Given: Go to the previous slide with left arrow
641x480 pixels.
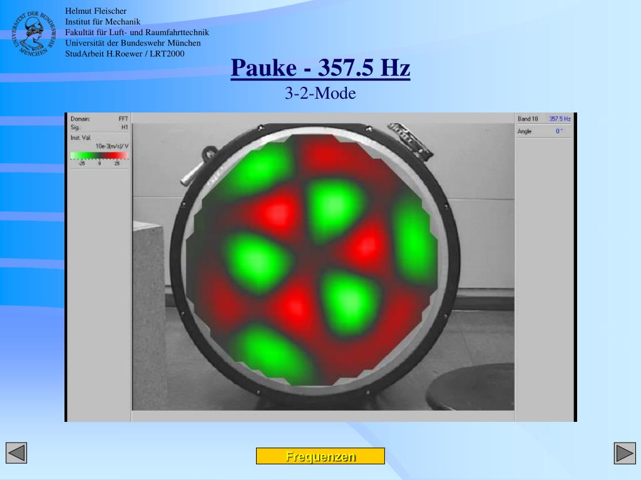Looking at the screenshot, I should tap(16, 453).
